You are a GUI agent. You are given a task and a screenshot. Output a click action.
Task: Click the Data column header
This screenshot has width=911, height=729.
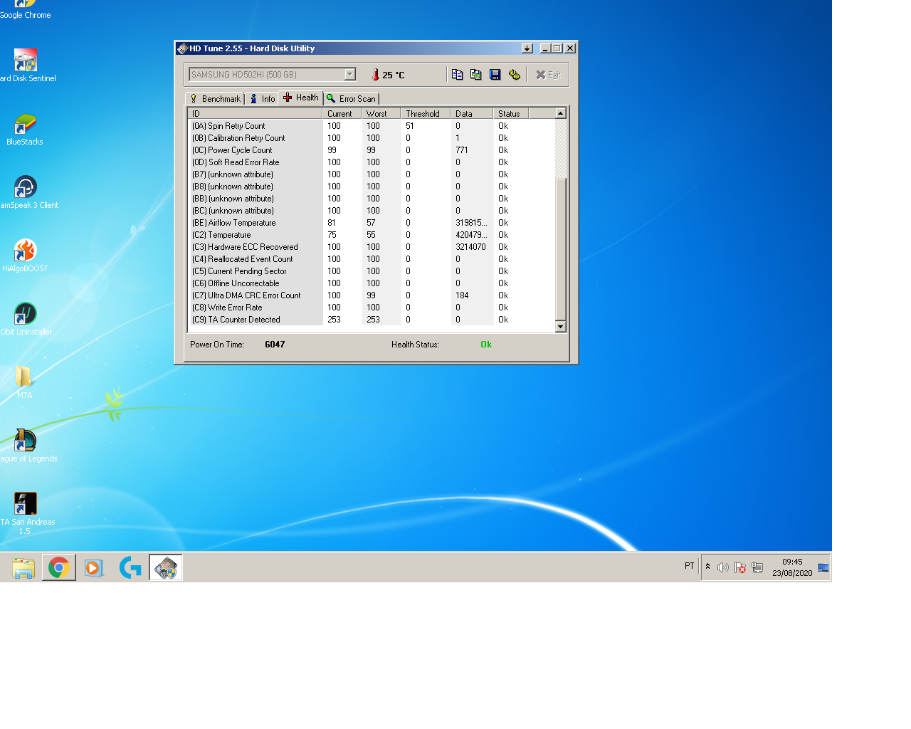click(471, 114)
